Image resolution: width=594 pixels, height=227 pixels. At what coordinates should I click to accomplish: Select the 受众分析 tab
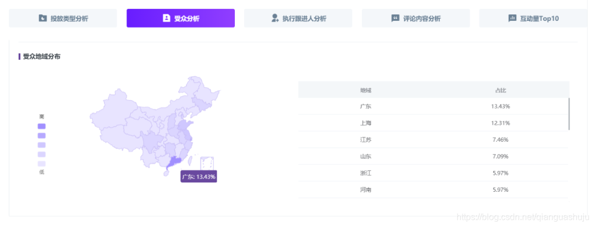click(181, 18)
